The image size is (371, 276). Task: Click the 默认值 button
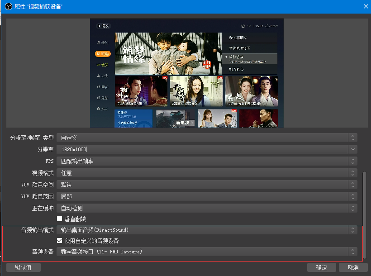(x=24, y=267)
